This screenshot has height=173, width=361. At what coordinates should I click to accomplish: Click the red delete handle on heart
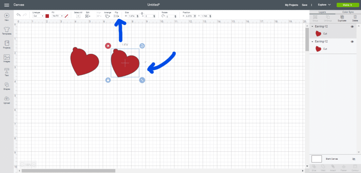coord(108,46)
